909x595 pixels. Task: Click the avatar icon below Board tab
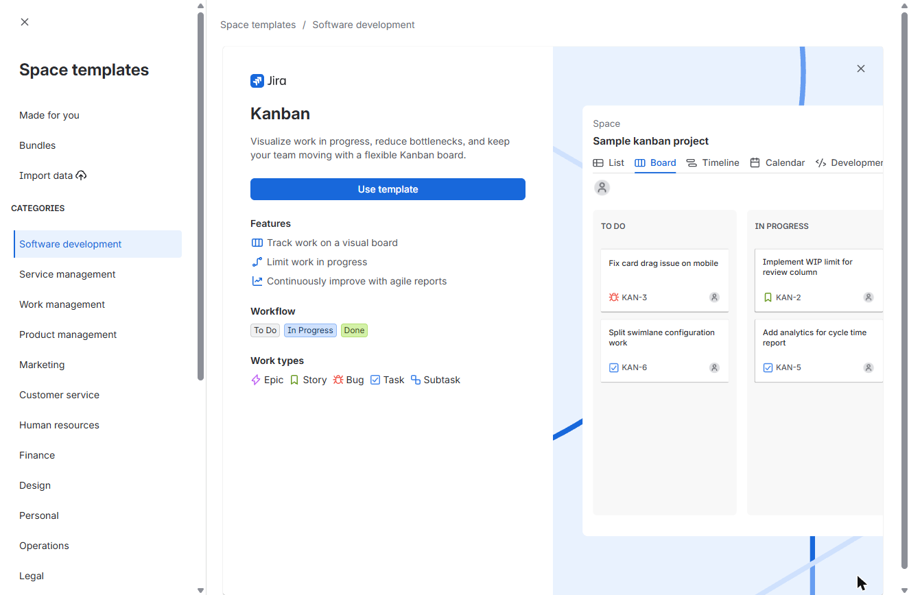(602, 188)
